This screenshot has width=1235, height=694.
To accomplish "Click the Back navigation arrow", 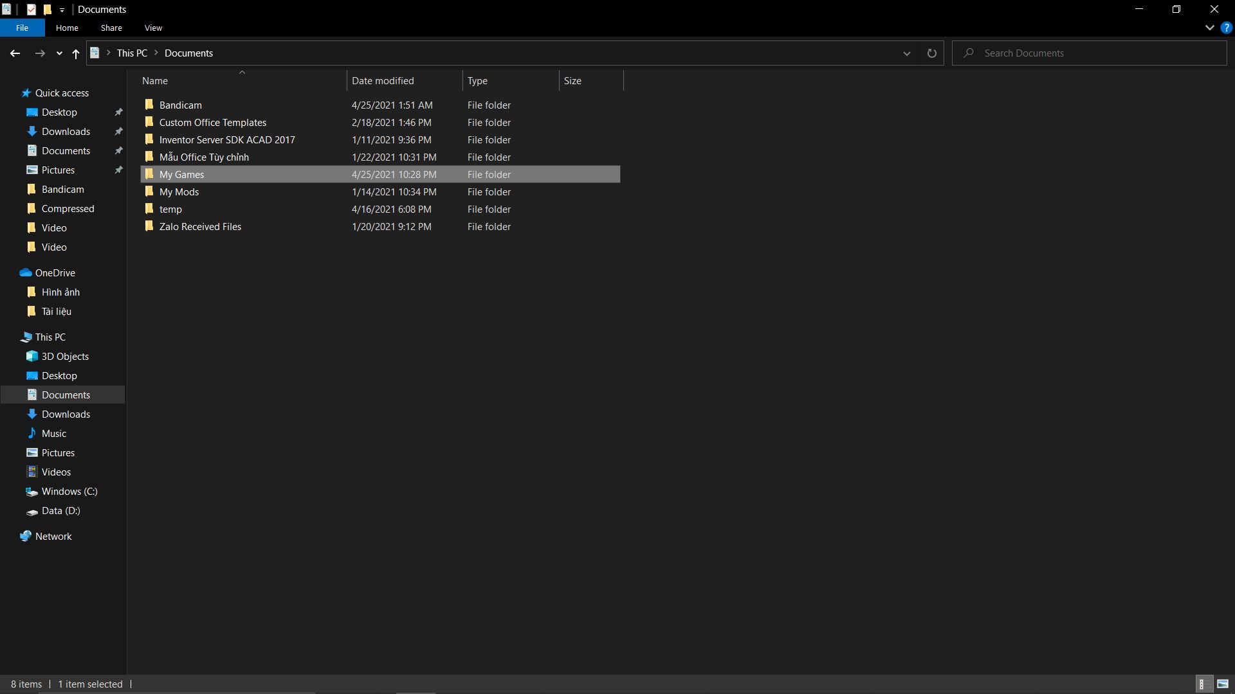I will [x=15, y=53].
